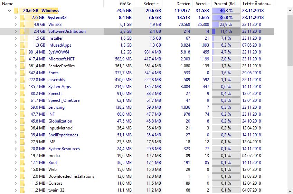Expand the SysWOW64 folder

click(16, 52)
